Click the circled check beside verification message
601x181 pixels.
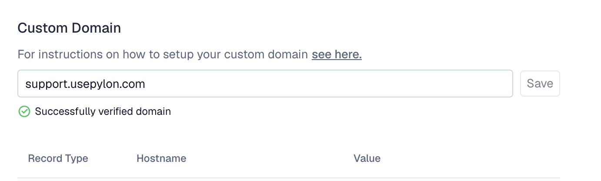pyautogui.click(x=24, y=111)
